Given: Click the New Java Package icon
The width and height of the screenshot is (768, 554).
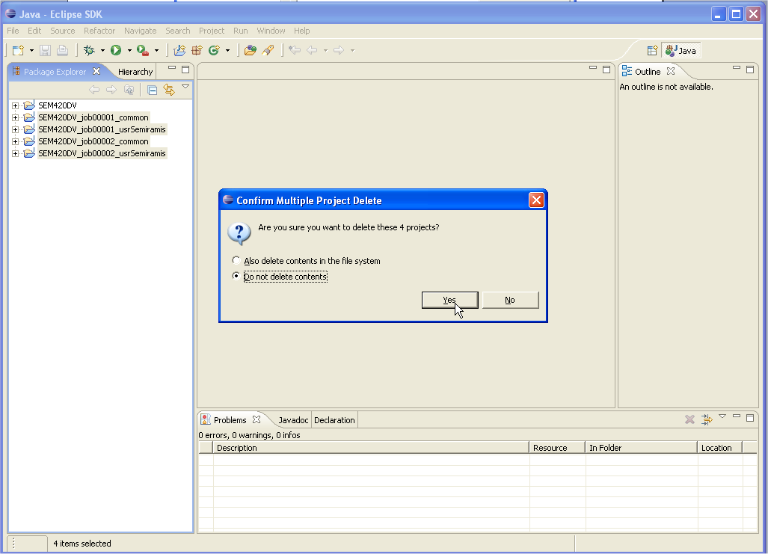Looking at the screenshot, I should [197, 50].
